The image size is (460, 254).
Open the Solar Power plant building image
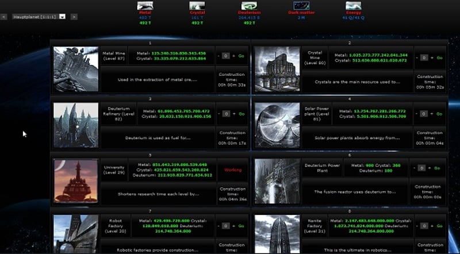pos(277,125)
